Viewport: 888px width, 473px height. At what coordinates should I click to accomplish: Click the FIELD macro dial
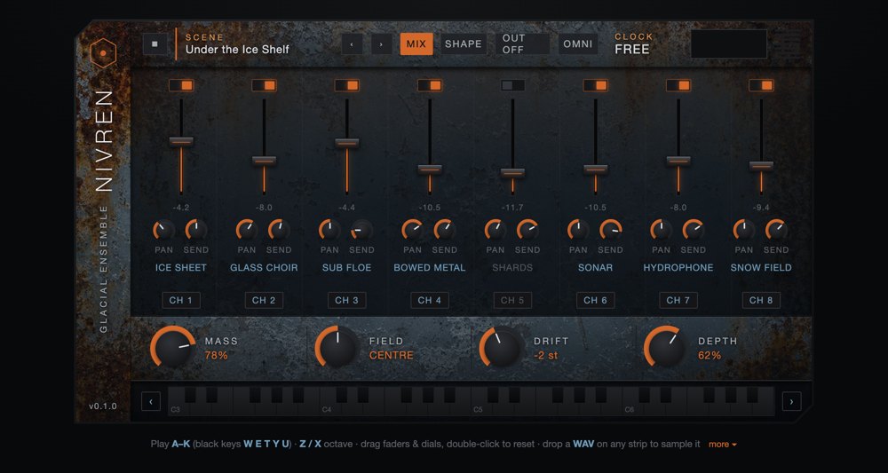[x=337, y=347]
